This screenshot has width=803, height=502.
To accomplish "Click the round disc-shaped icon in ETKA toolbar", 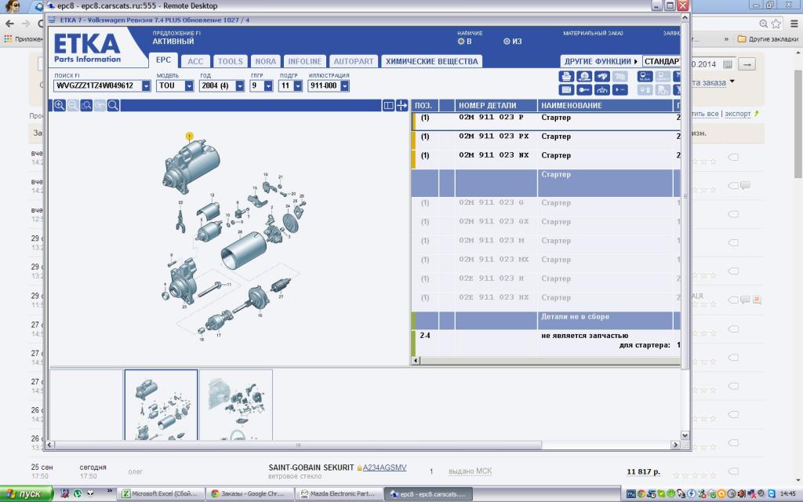I will (x=583, y=76).
